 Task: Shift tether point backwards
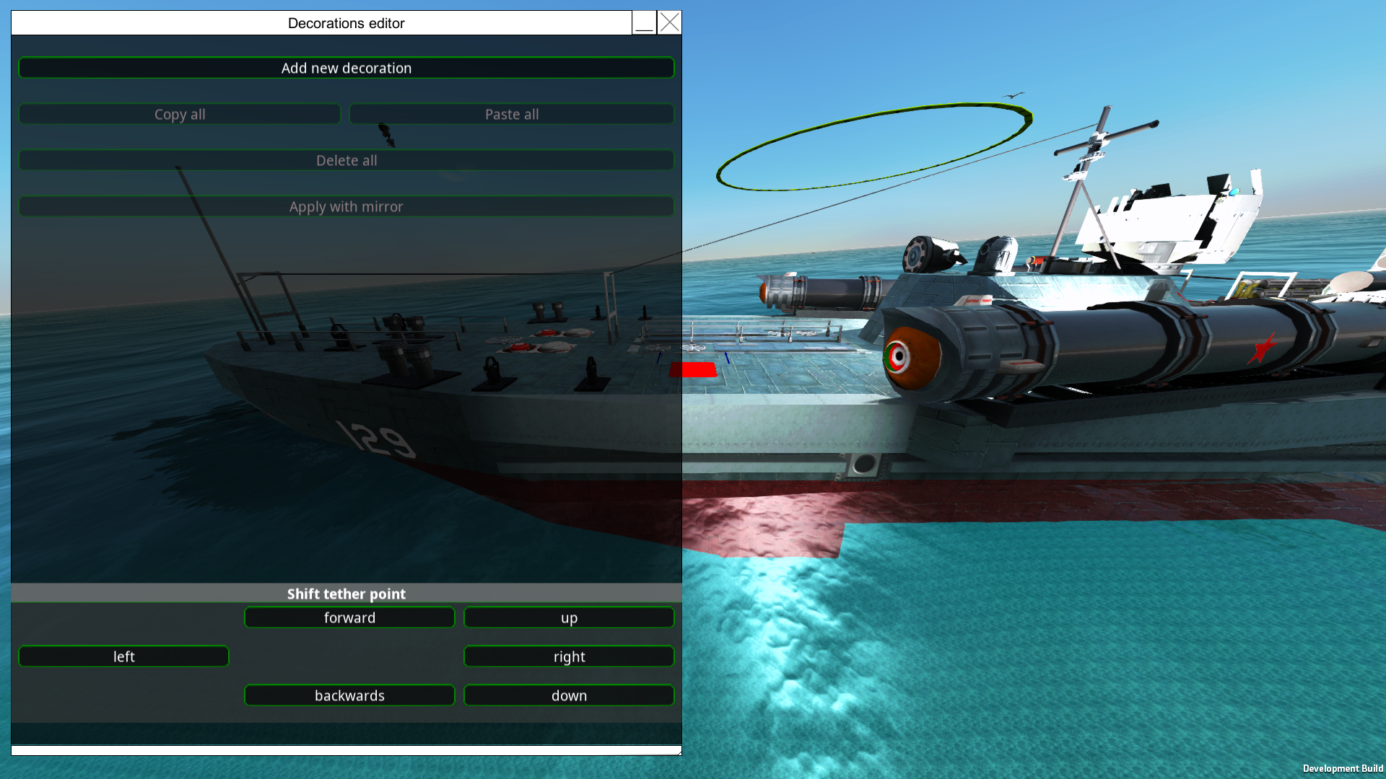tap(349, 695)
